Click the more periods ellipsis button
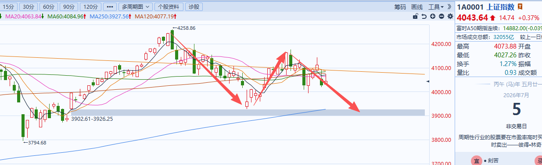 click(110, 7)
